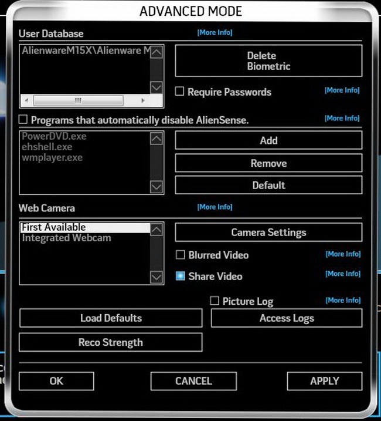Open More Info link beside User Database
Viewport: 381px width, 421px height.
[x=215, y=33]
